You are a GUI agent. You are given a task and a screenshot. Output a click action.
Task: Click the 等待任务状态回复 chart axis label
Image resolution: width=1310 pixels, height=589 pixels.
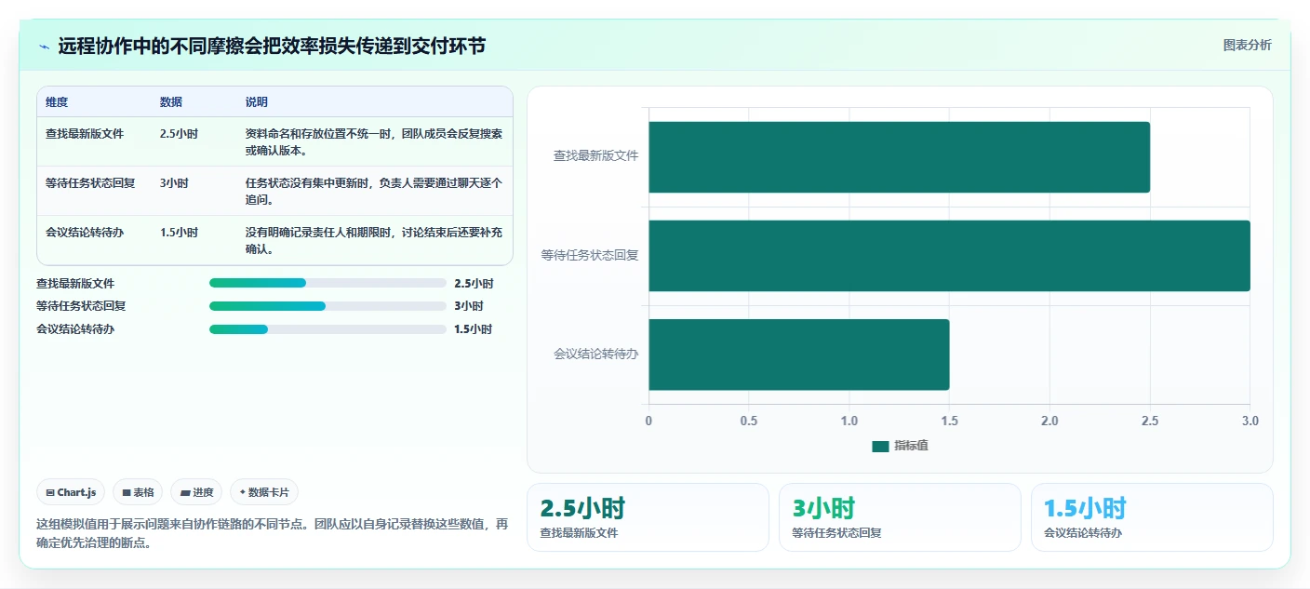click(x=590, y=255)
